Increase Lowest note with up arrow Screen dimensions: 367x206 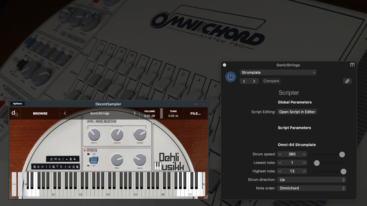click(304, 163)
